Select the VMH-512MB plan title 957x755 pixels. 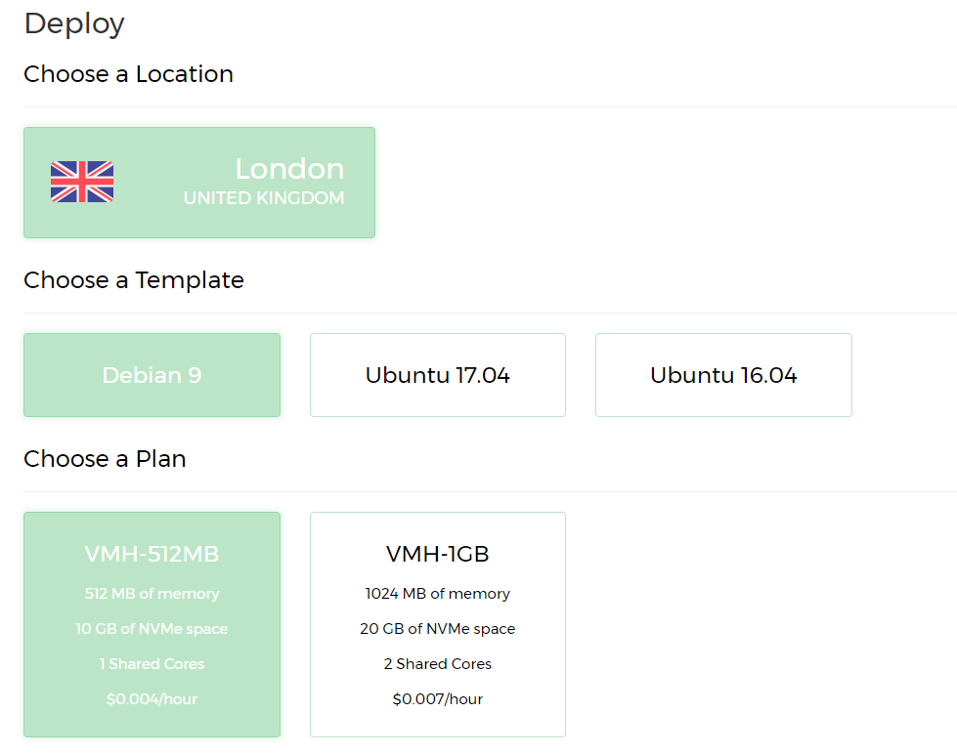(152, 554)
